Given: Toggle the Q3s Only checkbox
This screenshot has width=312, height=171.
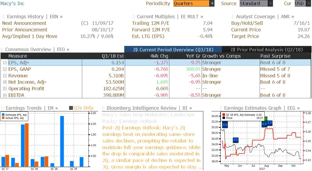Looking at the screenshot, I should 71,108.
